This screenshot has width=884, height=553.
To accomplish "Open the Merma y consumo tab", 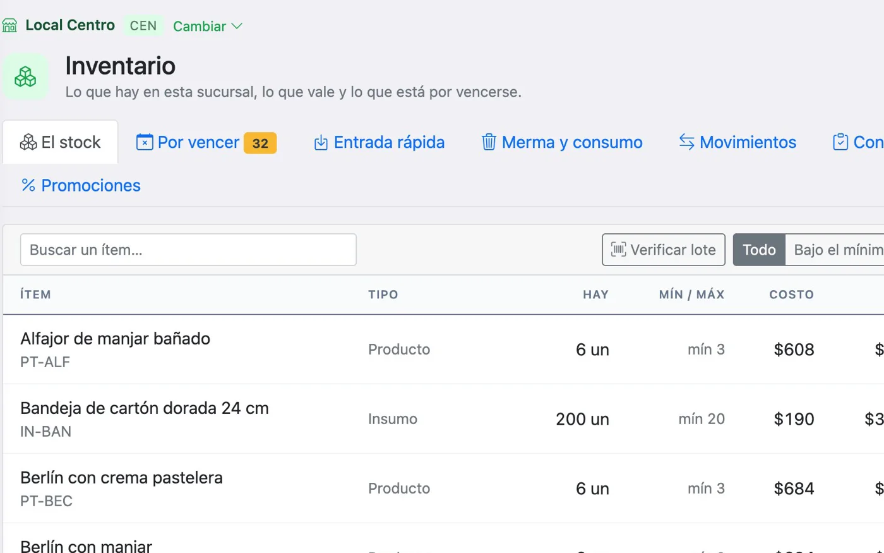I will [x=562, y=142].
